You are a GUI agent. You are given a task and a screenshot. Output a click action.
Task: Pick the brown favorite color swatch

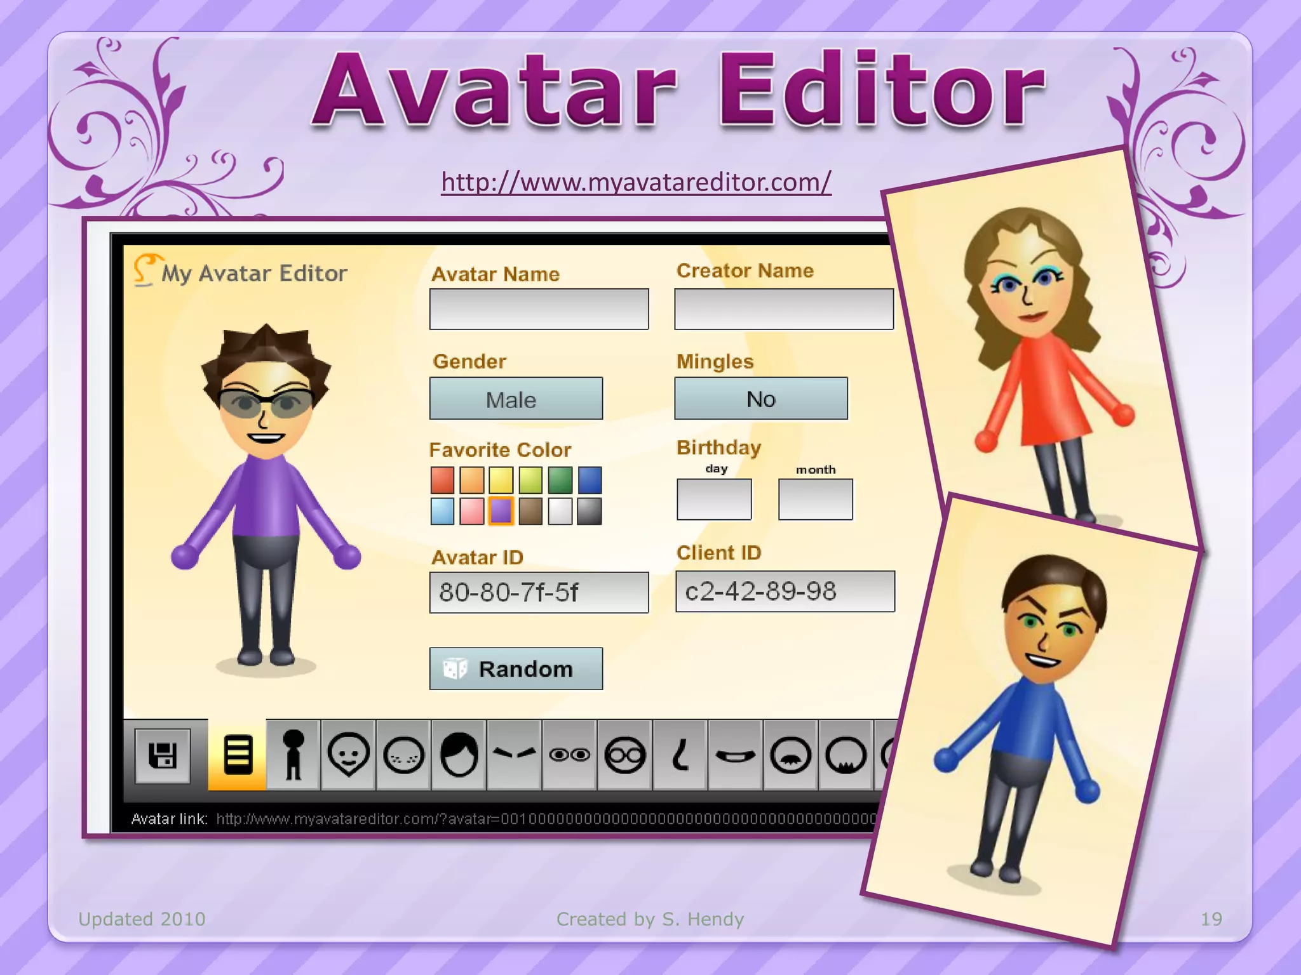[x=530, y=511]
